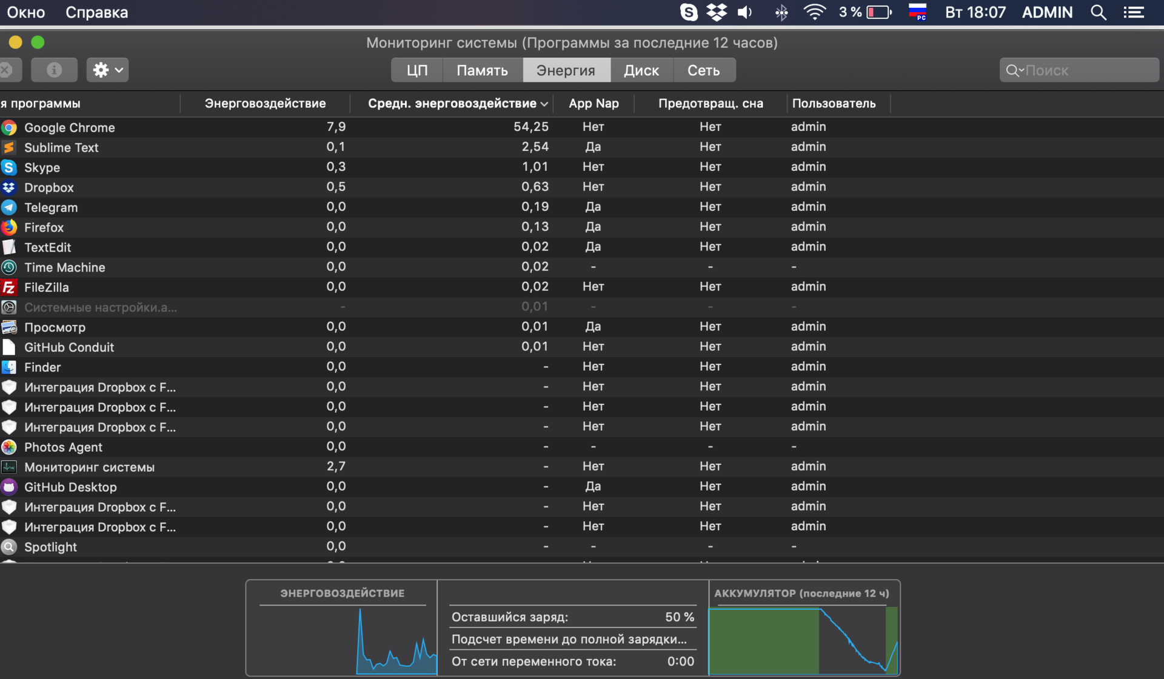Switch to the Диск tab

coord(641,70)
